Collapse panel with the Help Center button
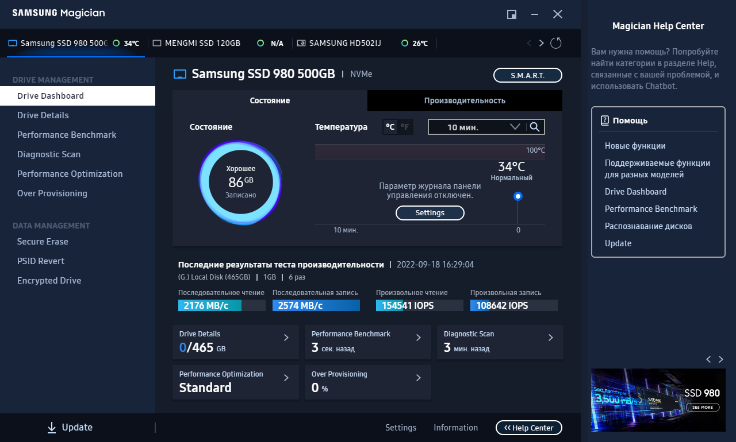 [x=529, y=428]
